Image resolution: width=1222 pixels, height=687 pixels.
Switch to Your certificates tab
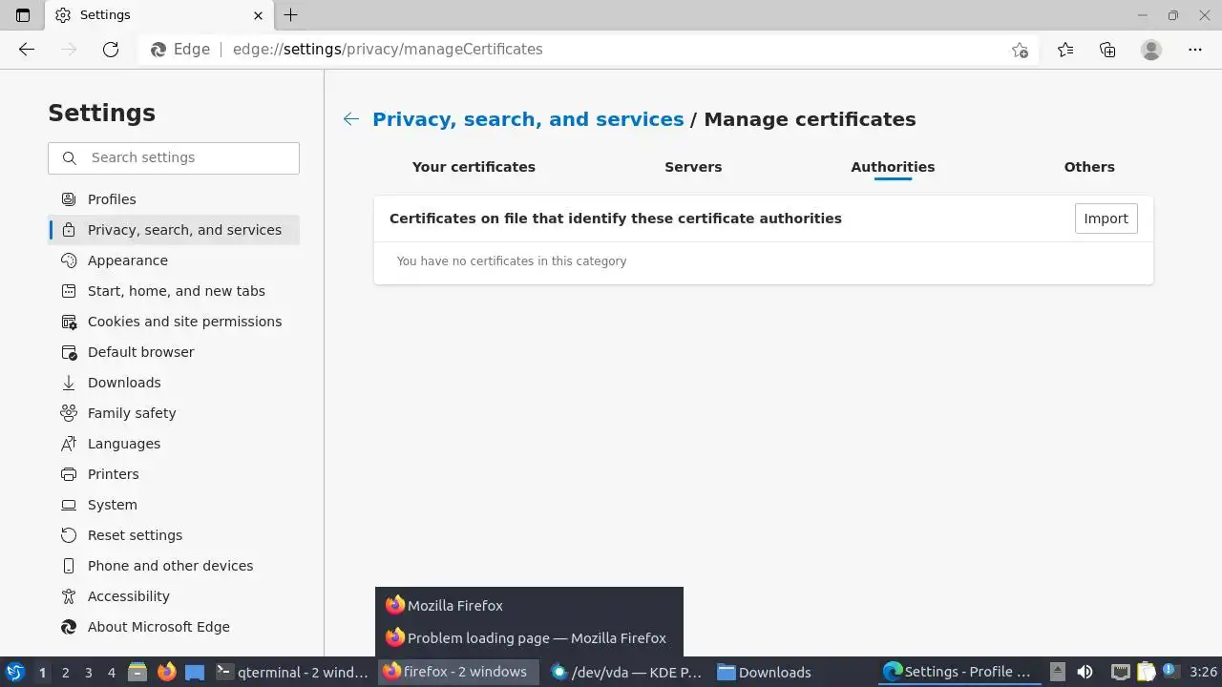(x=474, y=167)
